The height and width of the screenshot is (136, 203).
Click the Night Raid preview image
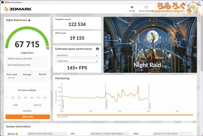(150, 45)
